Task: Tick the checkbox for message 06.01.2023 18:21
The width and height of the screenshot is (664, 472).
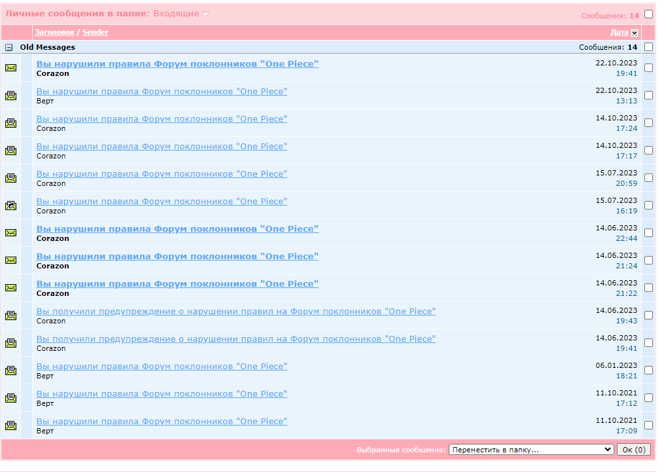Action: (648, 371)
